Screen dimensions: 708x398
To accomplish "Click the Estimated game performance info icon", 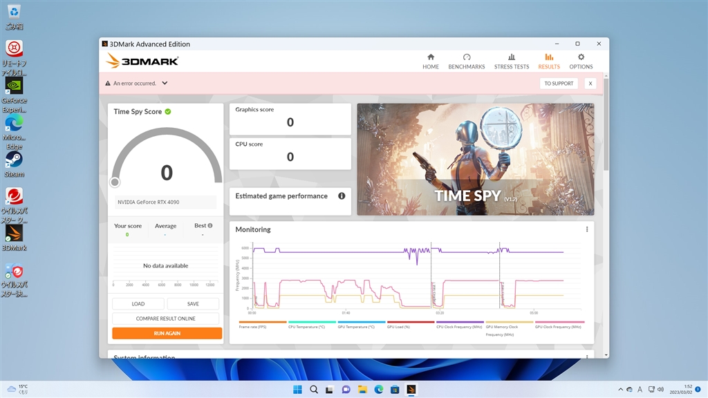I will (342, 196).
